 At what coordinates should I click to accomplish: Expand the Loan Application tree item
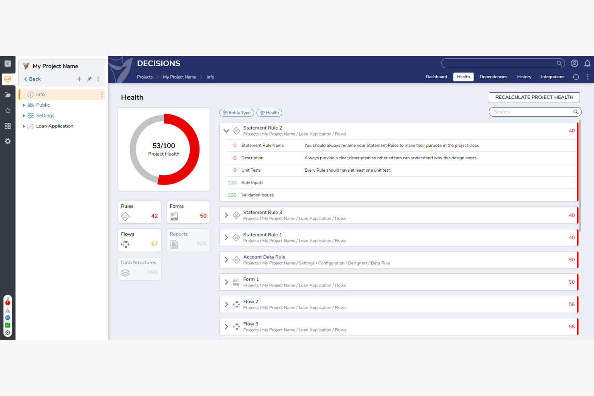(x=24, y=126)
